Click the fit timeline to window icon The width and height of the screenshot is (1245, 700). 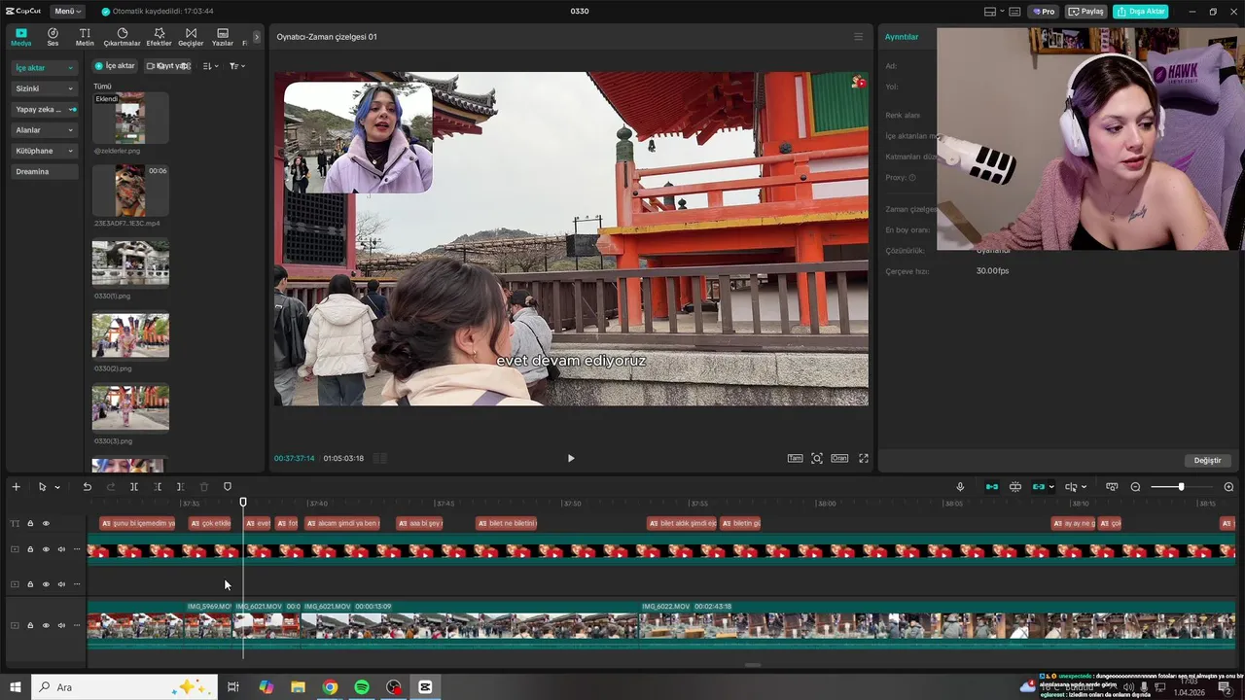[1112, 487]
